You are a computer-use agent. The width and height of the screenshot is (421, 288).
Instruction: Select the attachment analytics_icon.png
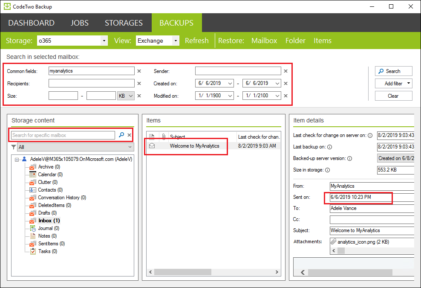[363, 242]
